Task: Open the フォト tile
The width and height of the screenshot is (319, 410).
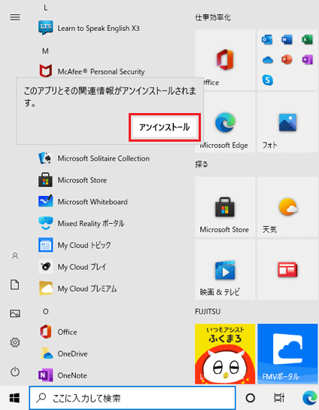Action: pos(287,122)
